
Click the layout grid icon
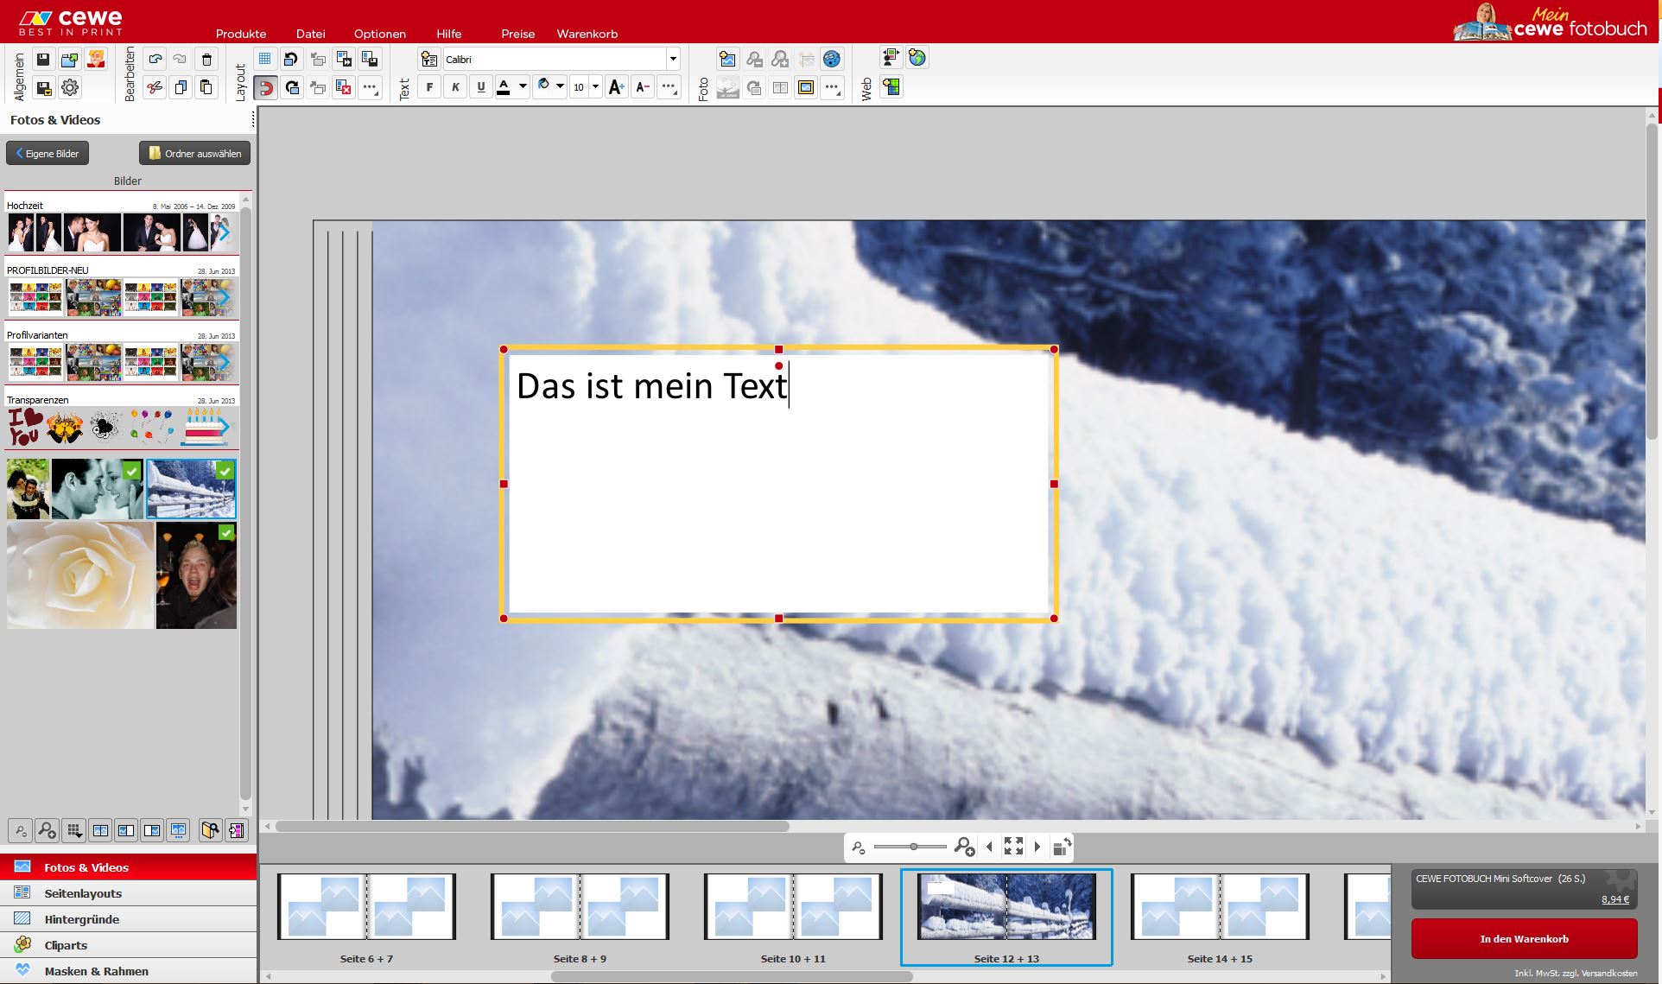(265, 60)
